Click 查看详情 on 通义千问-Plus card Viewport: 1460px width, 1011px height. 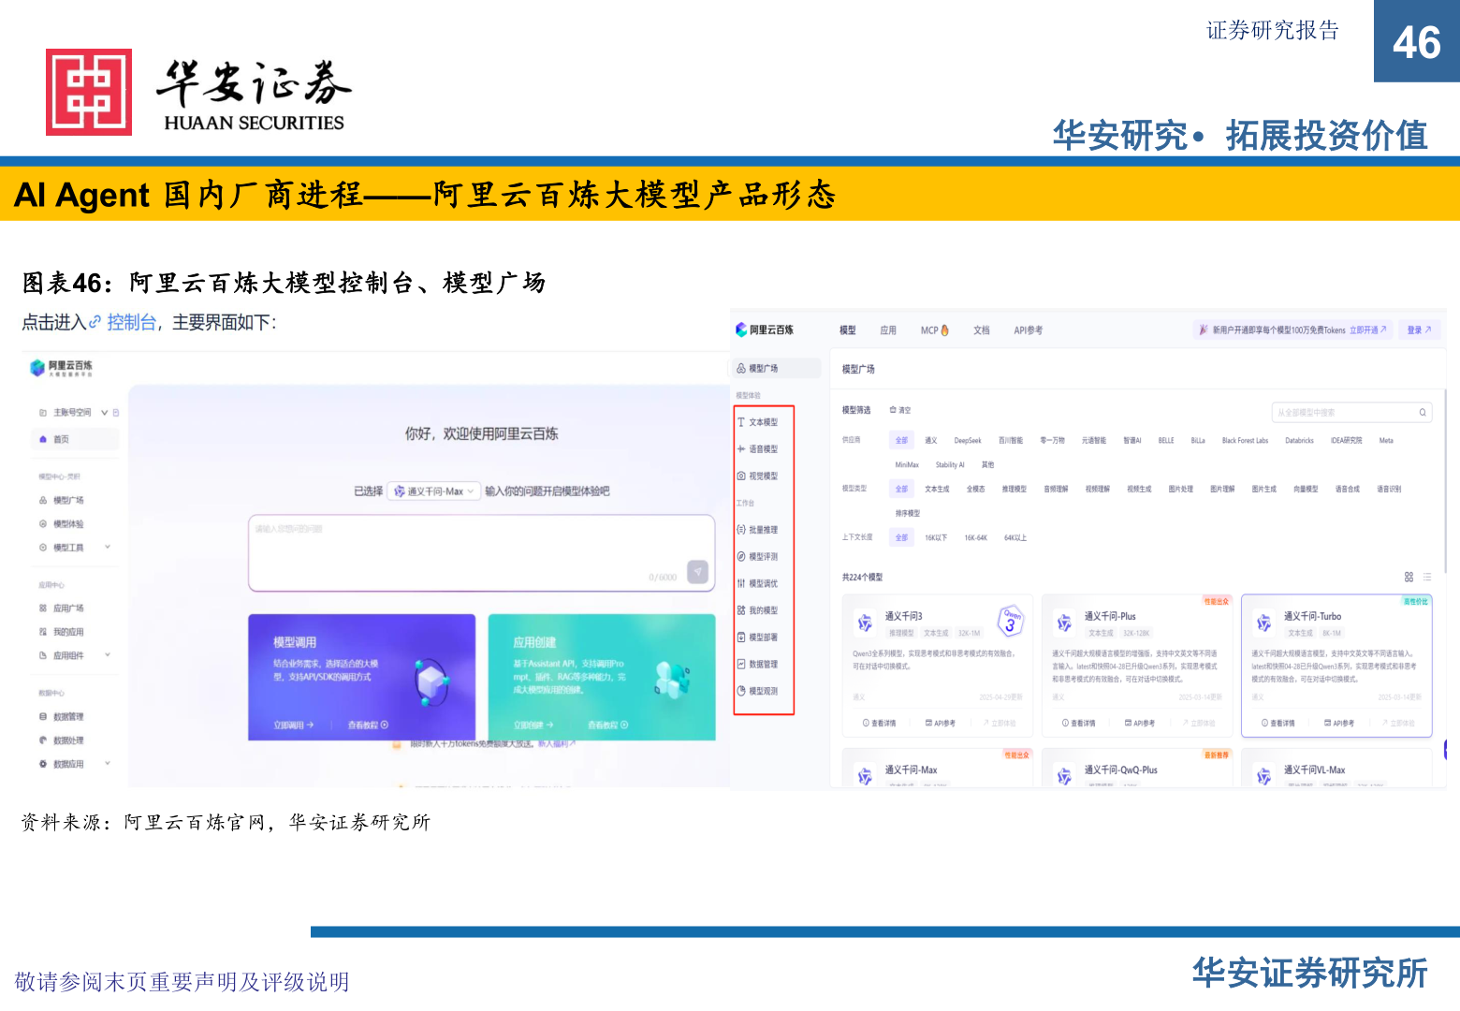coord(1080,723)
